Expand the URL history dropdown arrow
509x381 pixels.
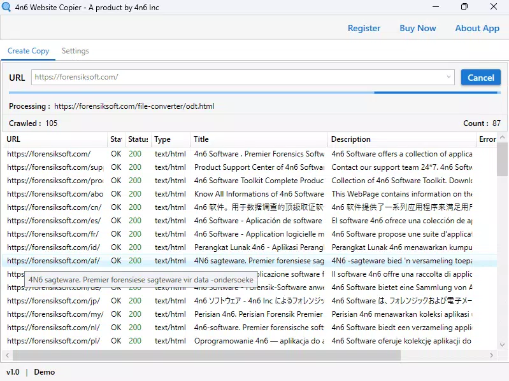pos(448,77)
